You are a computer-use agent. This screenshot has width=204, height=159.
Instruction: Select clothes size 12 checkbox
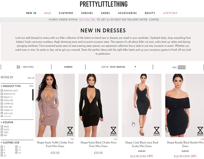[16, 147]
